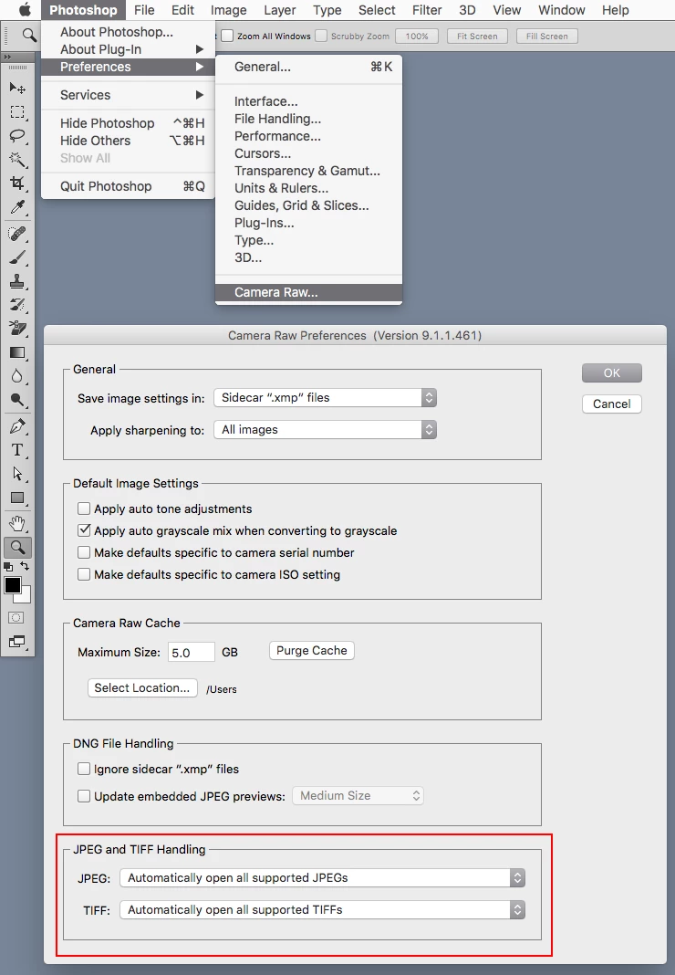This screenshot has height=975, width=675.
Task: Click the Purge Cache button
Action: (312, 650)
